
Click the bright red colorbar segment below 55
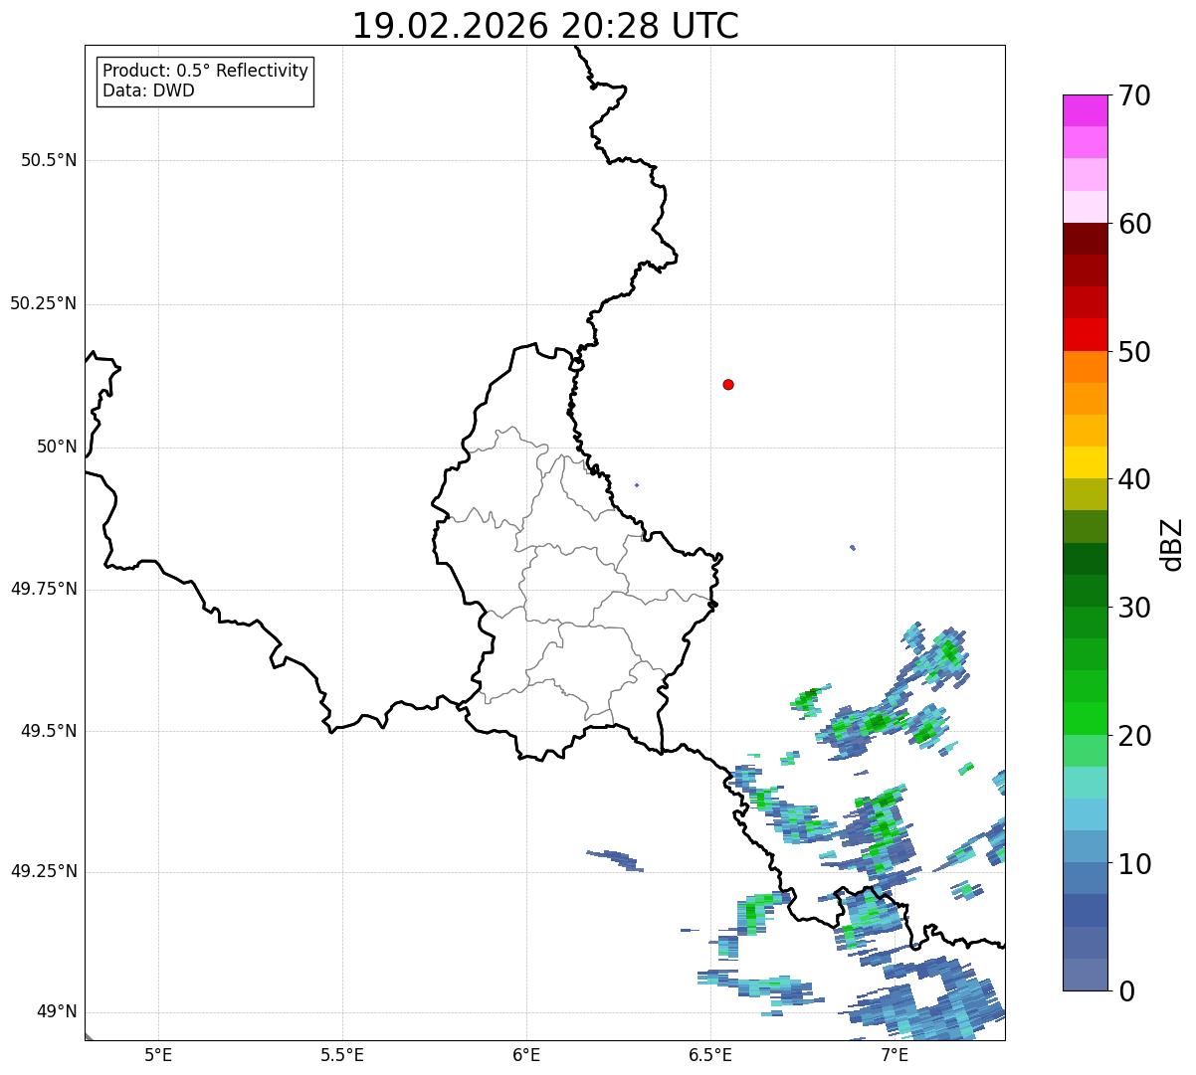[x=1085, y=334]
